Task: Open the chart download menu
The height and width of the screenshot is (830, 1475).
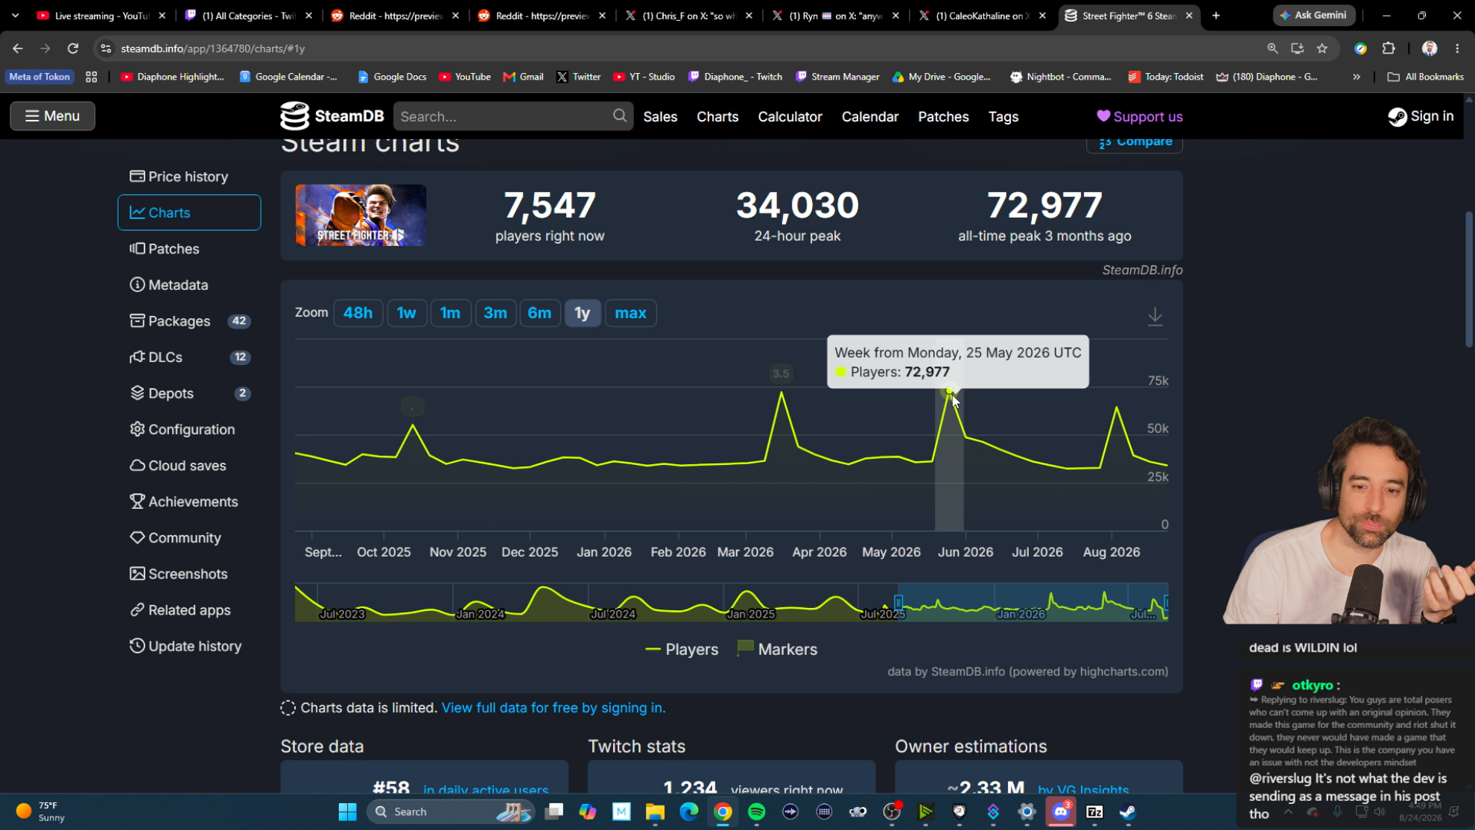Action: click(1155, 316)
